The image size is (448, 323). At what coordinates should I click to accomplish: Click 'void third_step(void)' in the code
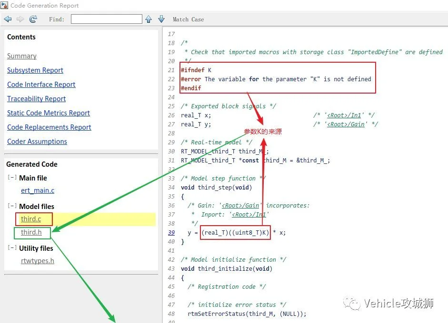tap(216, 188)
